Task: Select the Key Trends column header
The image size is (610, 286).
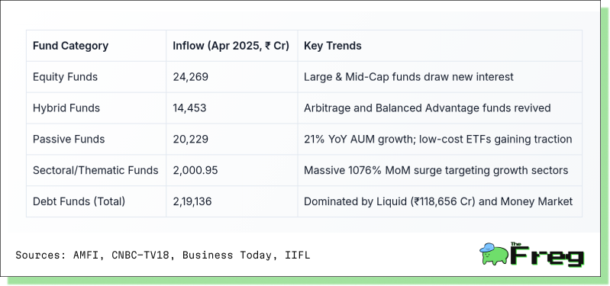Action: pyautogui.click(x=333, y=46)
